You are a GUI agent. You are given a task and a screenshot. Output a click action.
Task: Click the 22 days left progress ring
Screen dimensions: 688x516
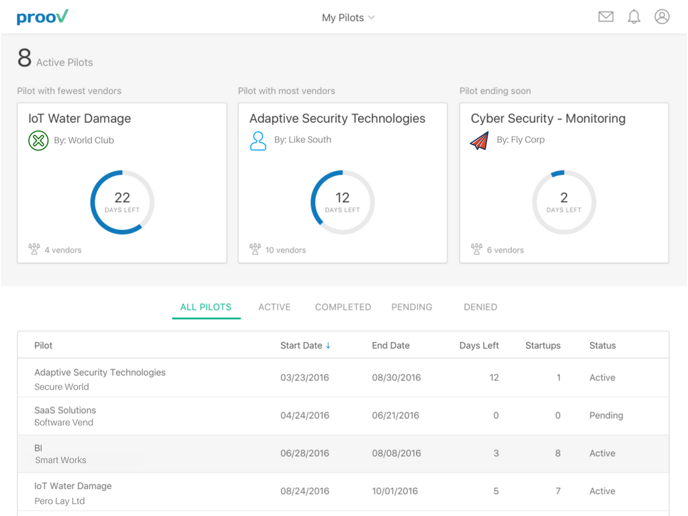click(122, 202)
